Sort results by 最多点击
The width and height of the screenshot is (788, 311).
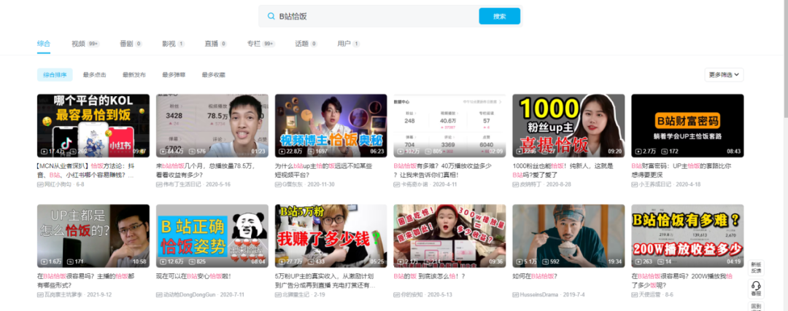(x=94, y=75)
